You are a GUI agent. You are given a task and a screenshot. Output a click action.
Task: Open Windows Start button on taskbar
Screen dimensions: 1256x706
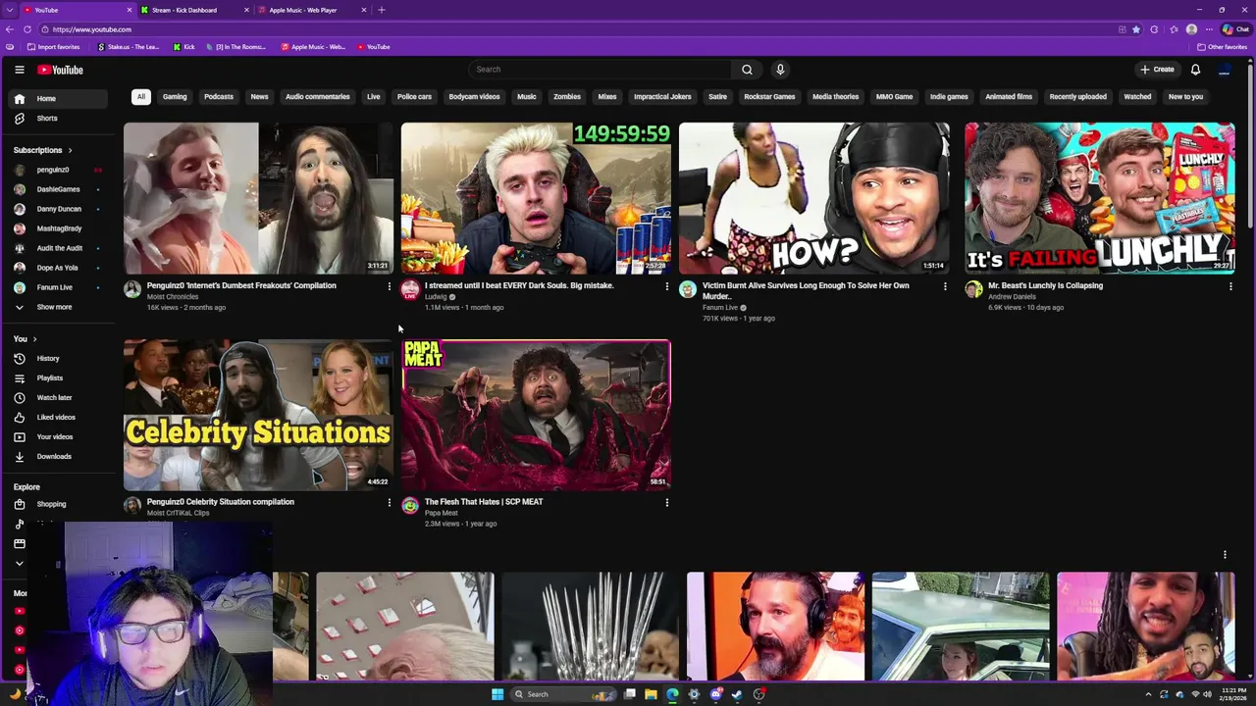point(497,694)
